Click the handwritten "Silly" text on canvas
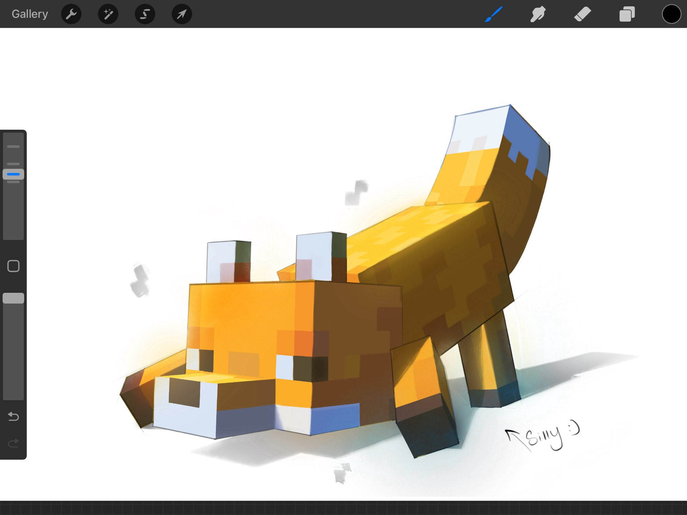This screenshot has width=687, height=515. [543, 438]
